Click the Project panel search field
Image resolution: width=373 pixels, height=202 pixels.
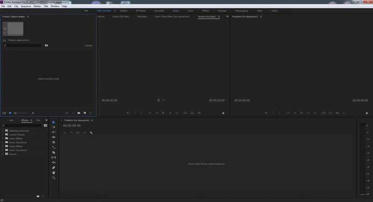point(22,45)
